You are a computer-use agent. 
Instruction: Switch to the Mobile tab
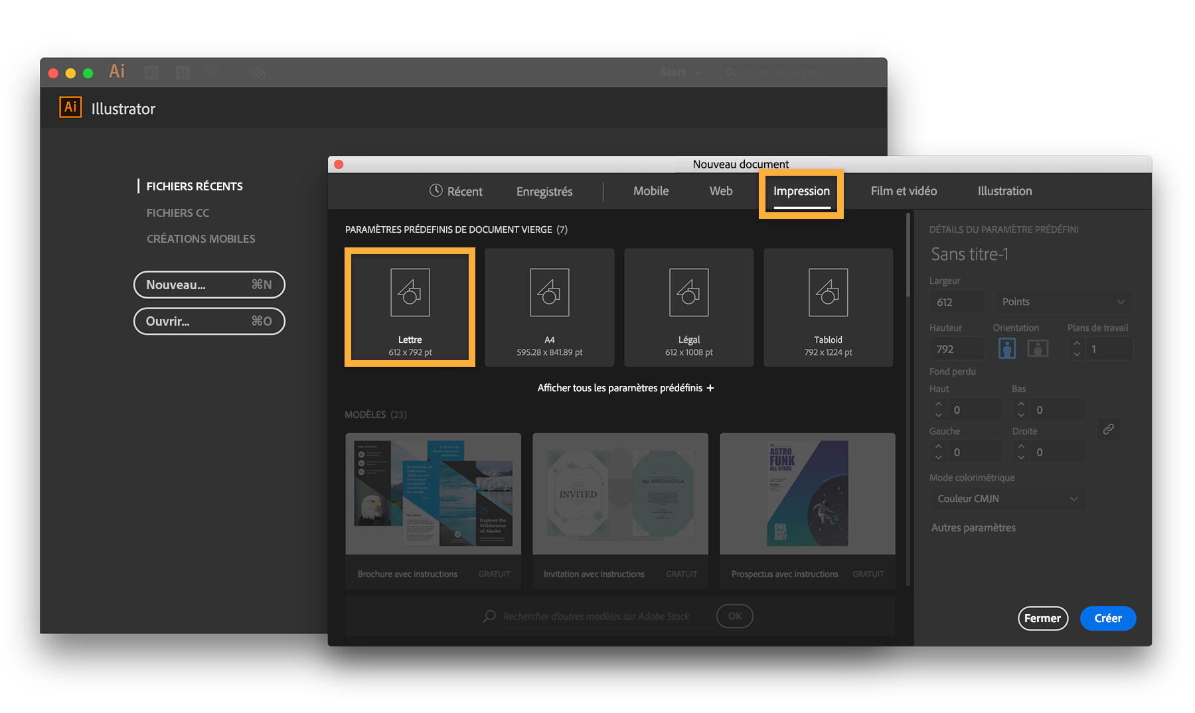pos(651,191)
